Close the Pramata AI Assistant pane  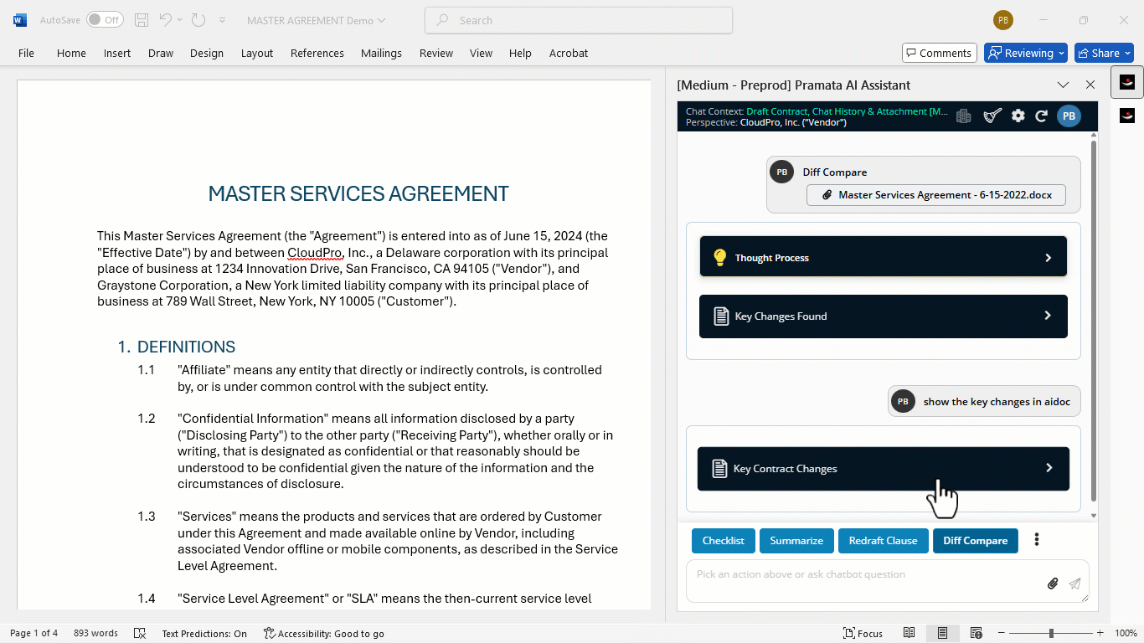click(1090, 85)
